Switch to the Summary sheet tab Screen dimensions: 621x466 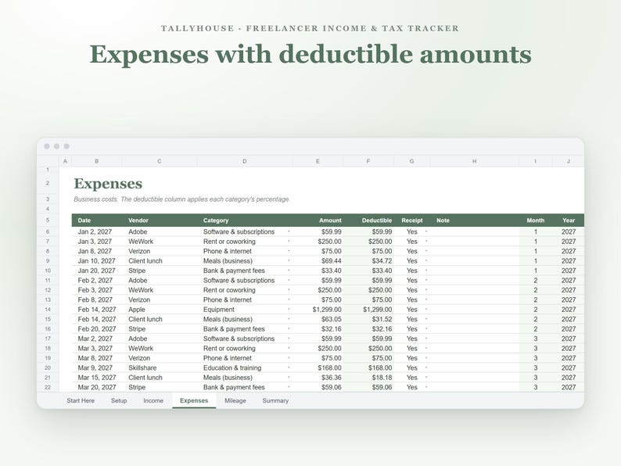[275, 400]
